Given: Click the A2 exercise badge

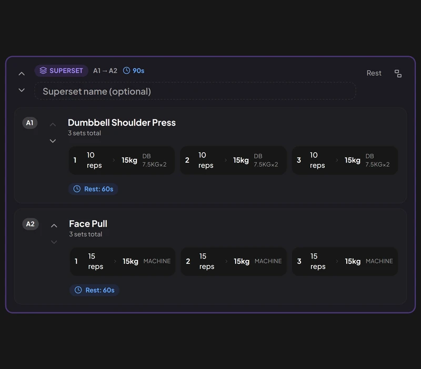Looking at the screenshot, I should tap(31, 224).
